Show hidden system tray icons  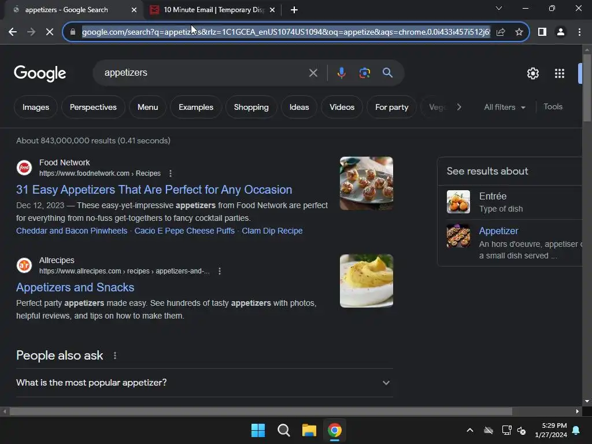[470, 430]
